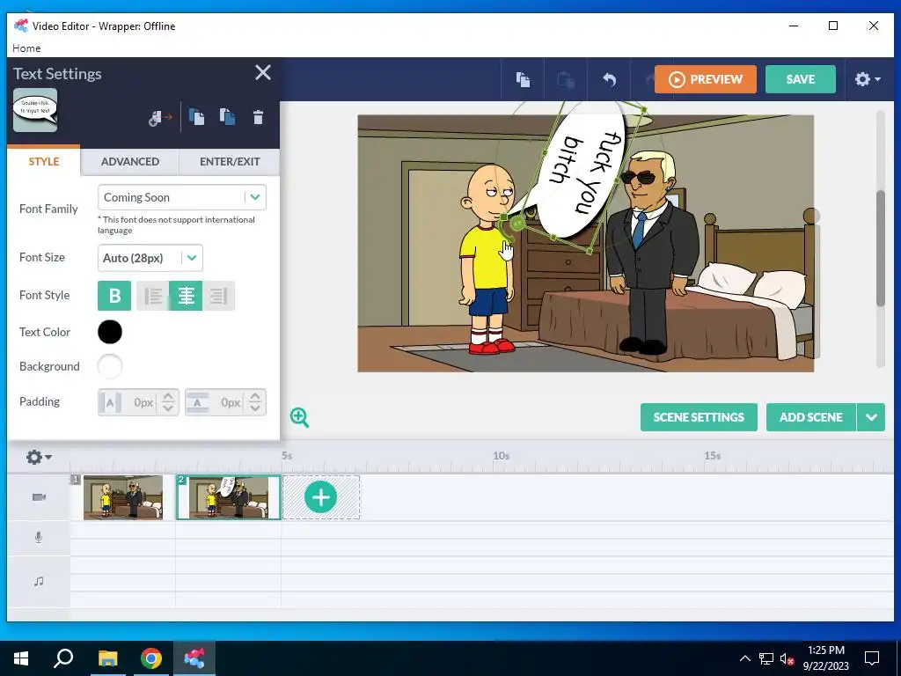Open the Windows Start menu
901x676 pixels.
pyautogui.click(x=21, y=658)
